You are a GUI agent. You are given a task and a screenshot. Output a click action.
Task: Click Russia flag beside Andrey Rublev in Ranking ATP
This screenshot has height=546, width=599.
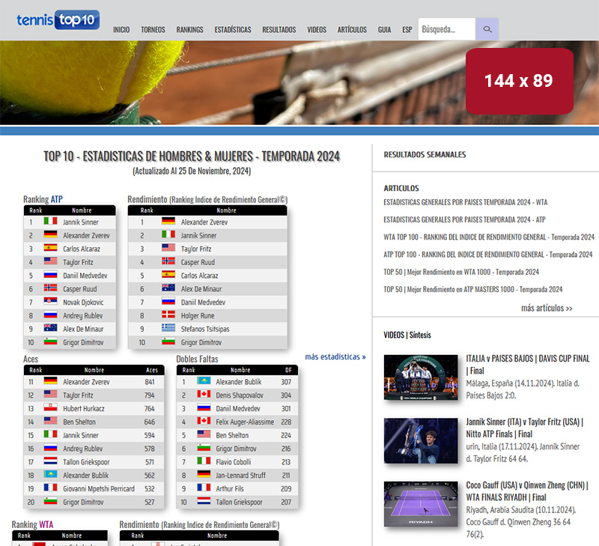tap(50, 315)
